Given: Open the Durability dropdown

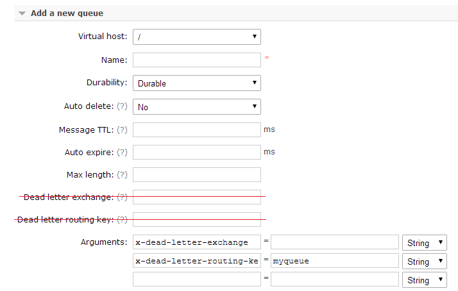Looking at the screenshot, I should 196,83.
